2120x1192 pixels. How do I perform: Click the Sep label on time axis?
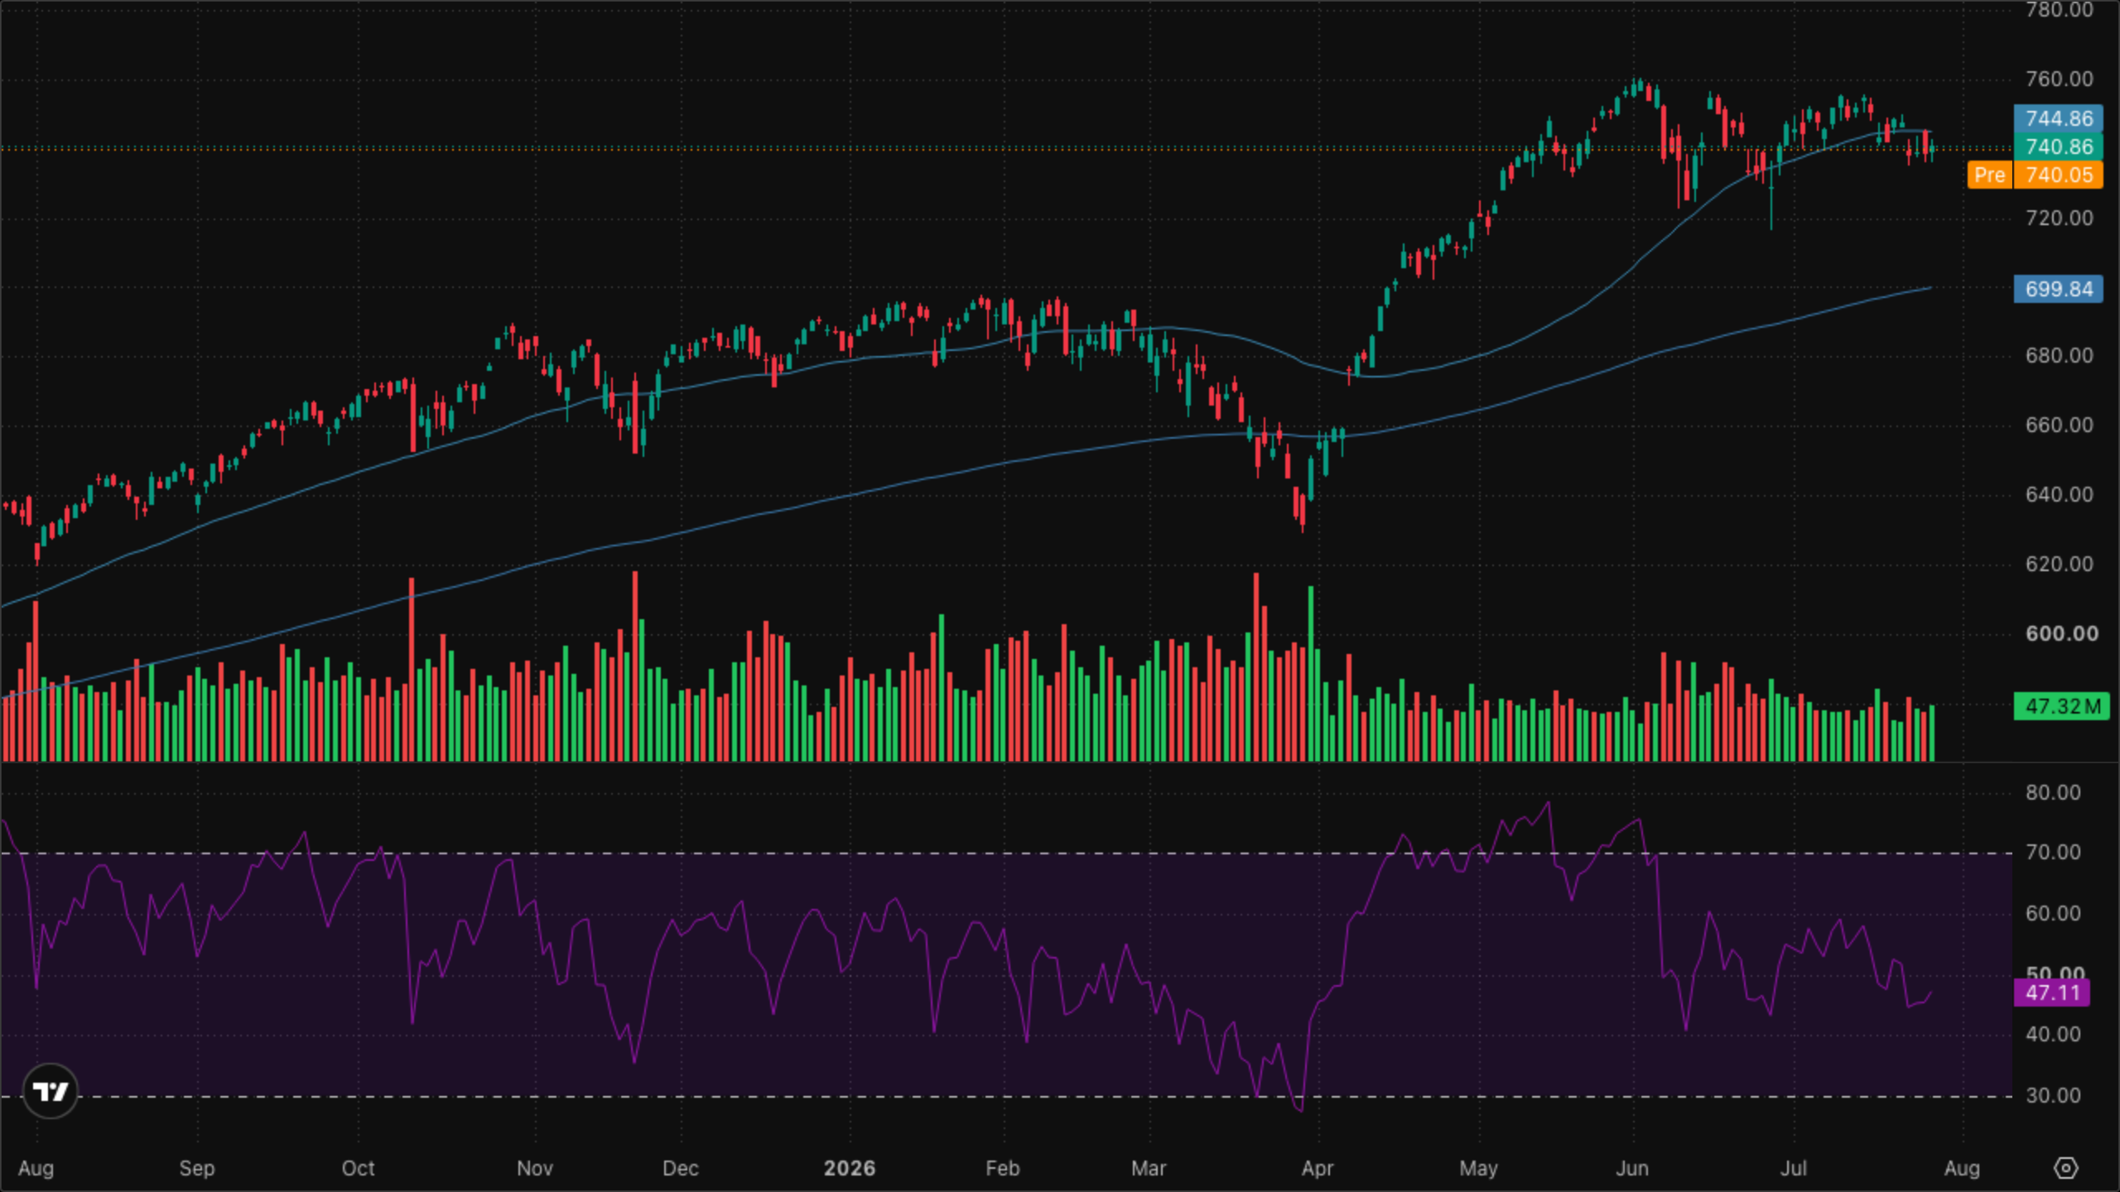(197, 1168)
